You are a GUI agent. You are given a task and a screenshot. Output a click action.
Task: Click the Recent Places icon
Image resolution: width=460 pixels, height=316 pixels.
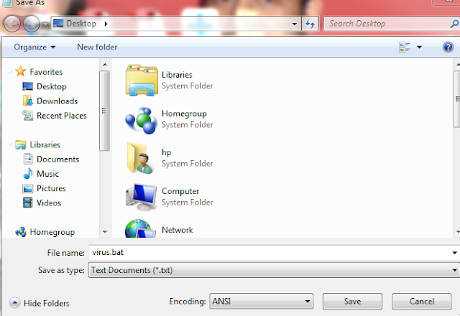pyautogui.click(x=28, y=115)
